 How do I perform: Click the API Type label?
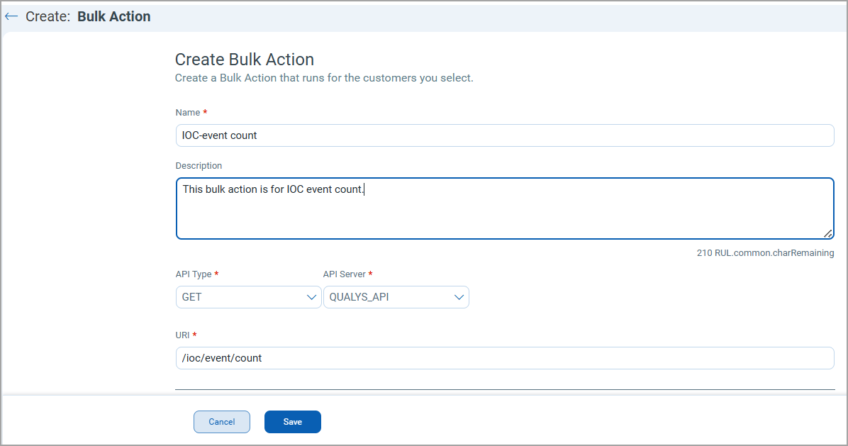tap(194, 274)
